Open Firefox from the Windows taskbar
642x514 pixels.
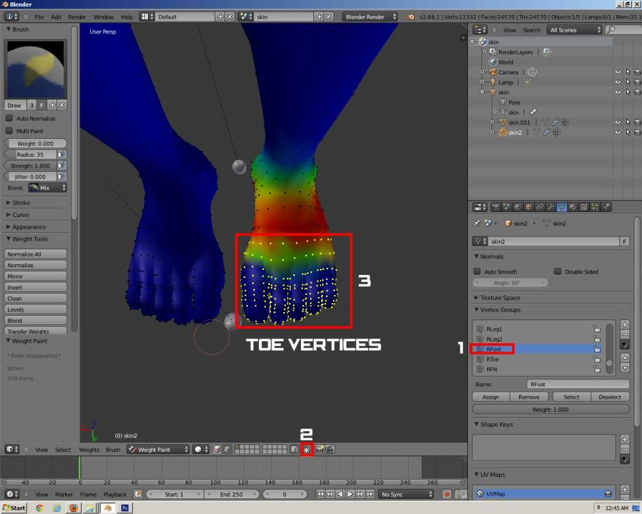(73, 508)
